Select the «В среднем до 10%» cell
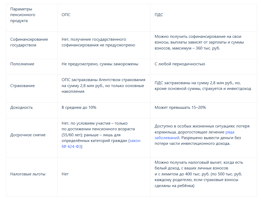Viewport: 261px width, 201px height. 79,107
